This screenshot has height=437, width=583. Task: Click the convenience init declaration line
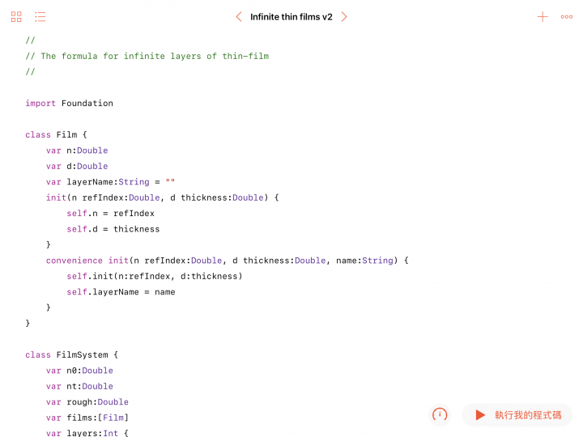tap(228, 261)
